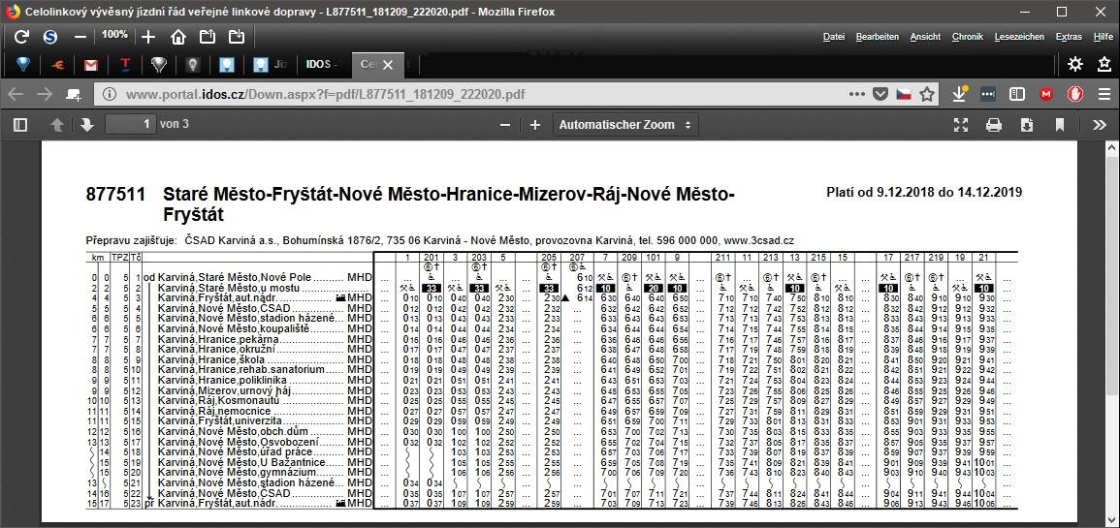Open the Lesezeichen menu
The height and width of the screenshot is (528, 1120).
pos(1019,37)
